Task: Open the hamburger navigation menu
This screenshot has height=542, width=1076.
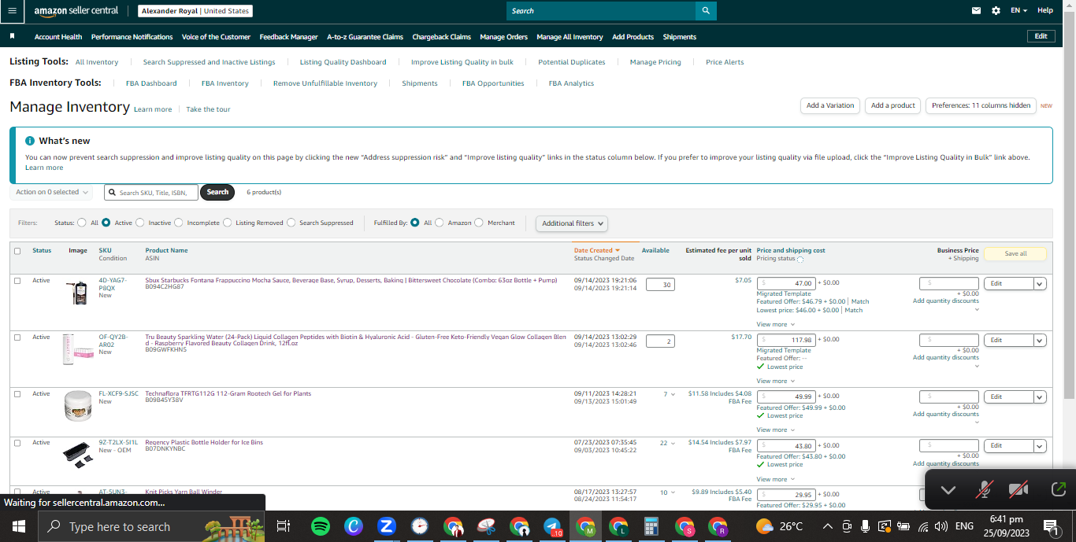Action: tap(12, 11)
